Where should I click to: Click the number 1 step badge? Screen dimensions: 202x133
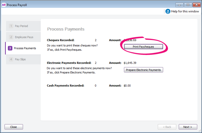(x=11, y=26)
